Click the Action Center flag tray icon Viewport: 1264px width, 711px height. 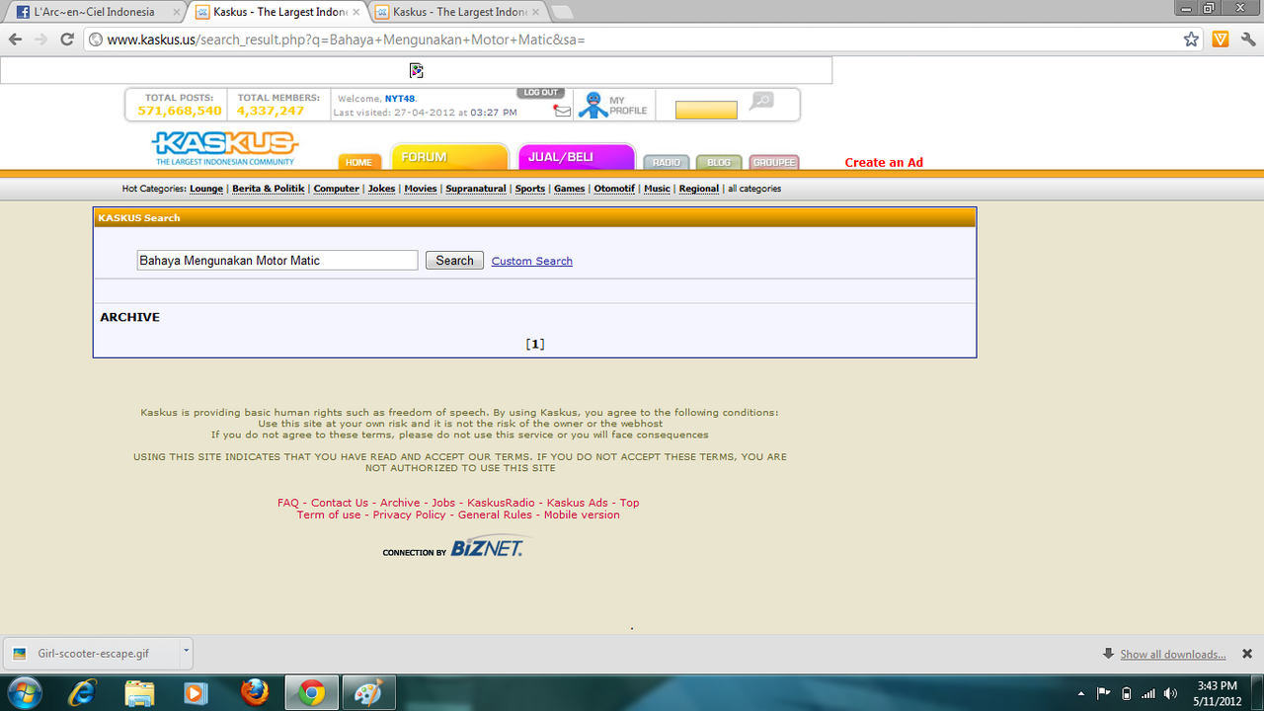[x=1104, y=693]
